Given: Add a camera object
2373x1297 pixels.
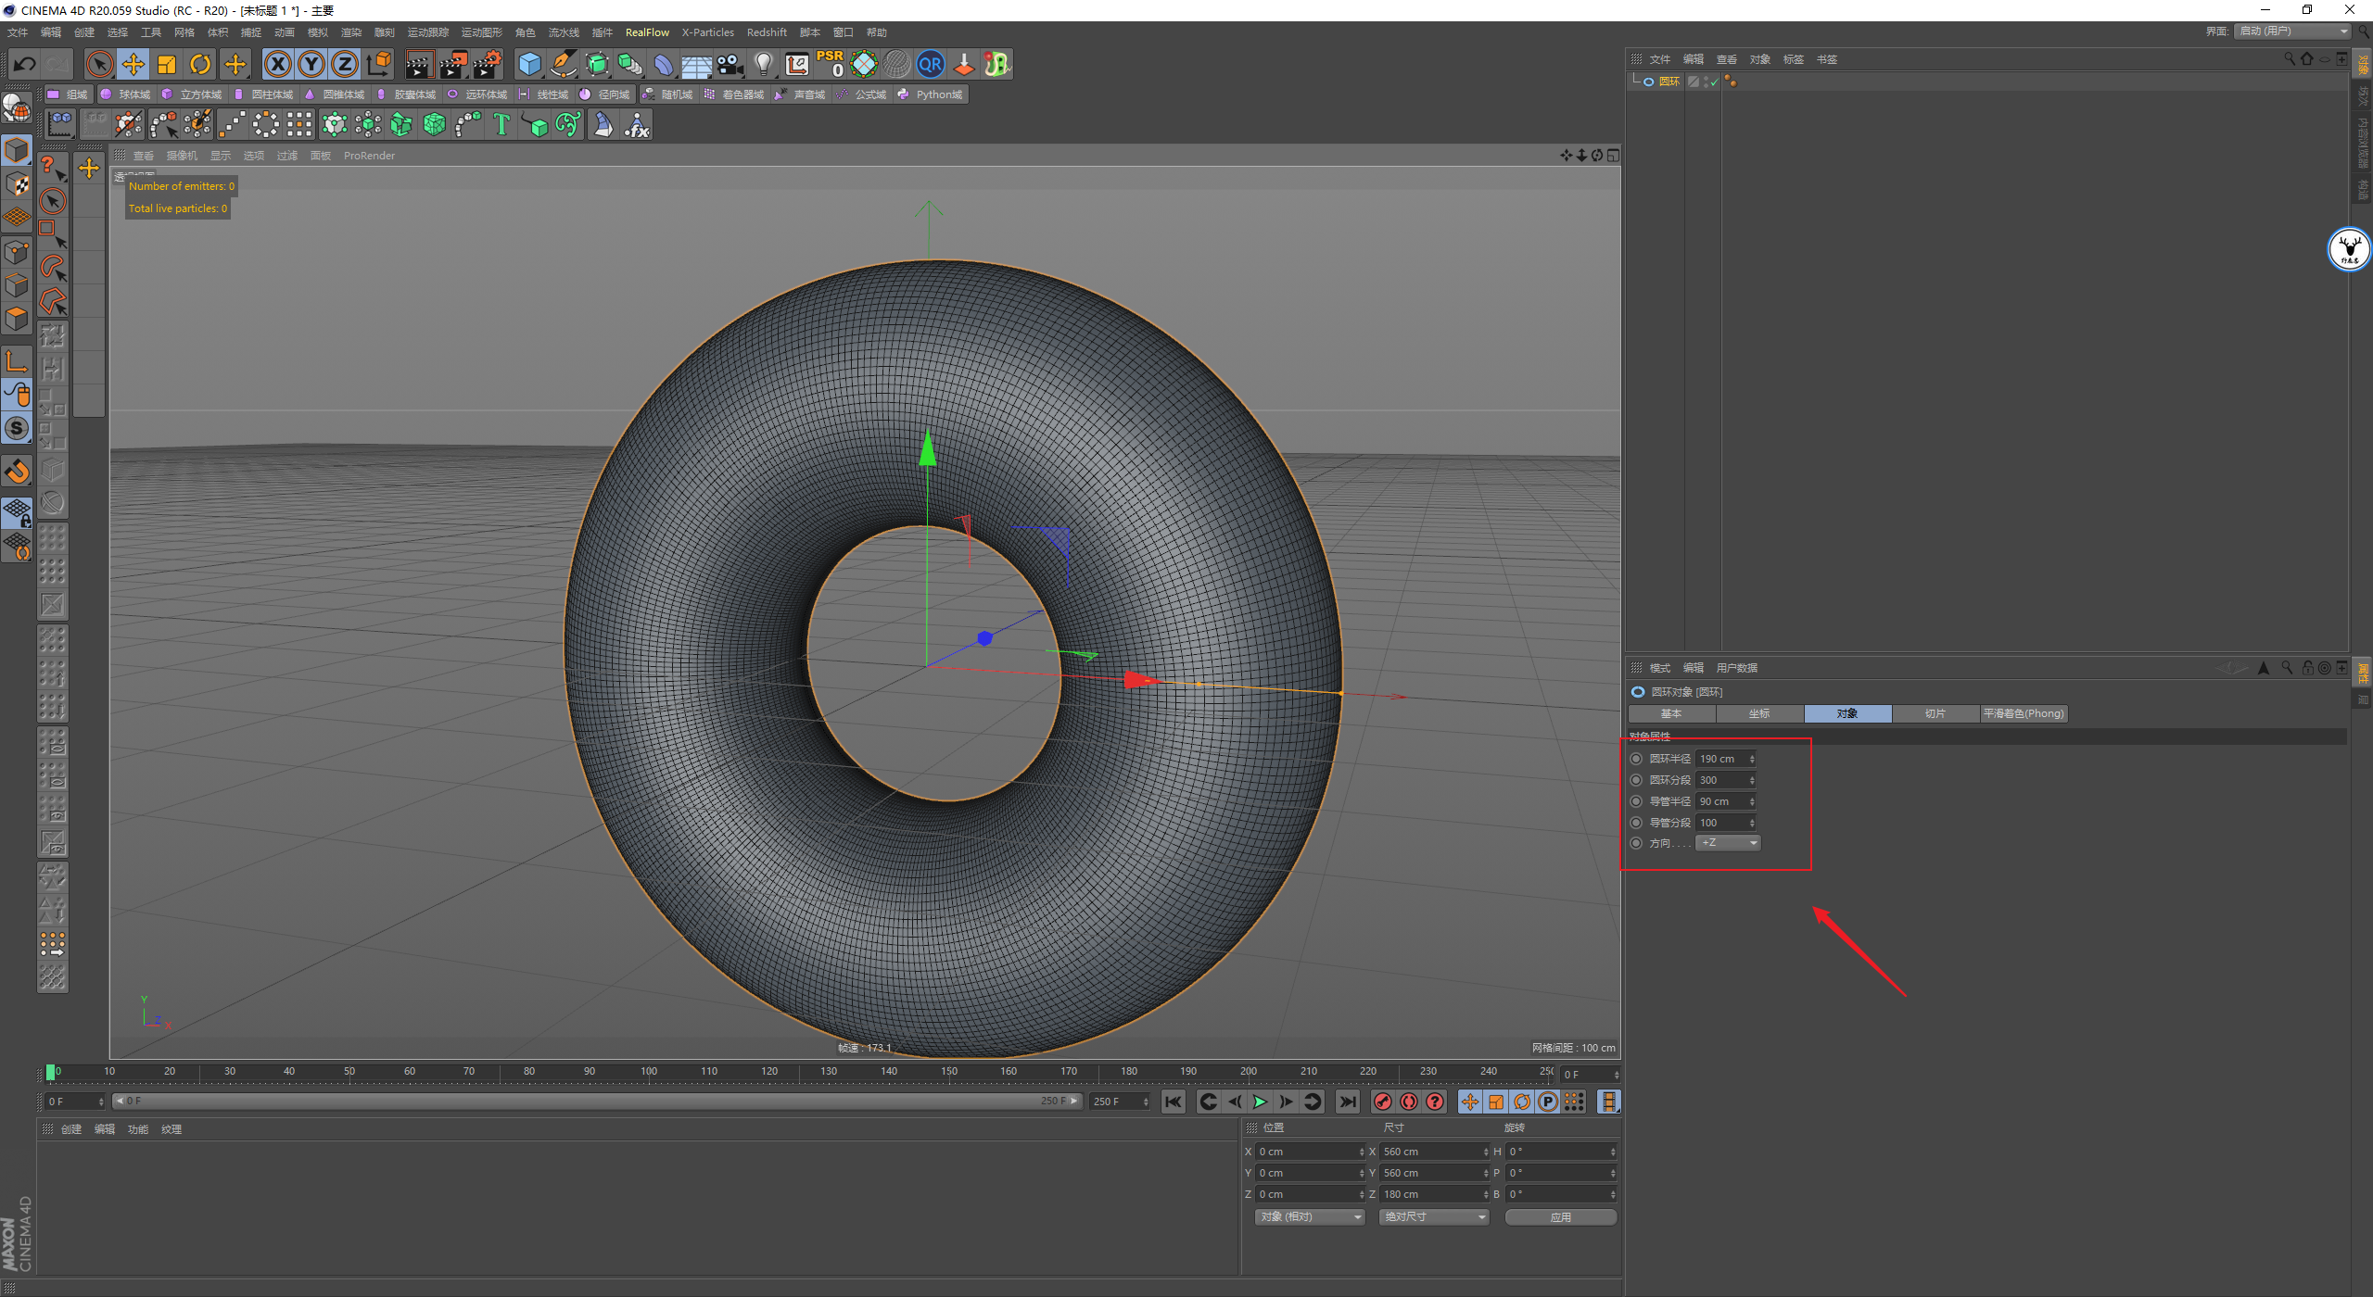Looking at the screenshot, I should tap(730, 64).
